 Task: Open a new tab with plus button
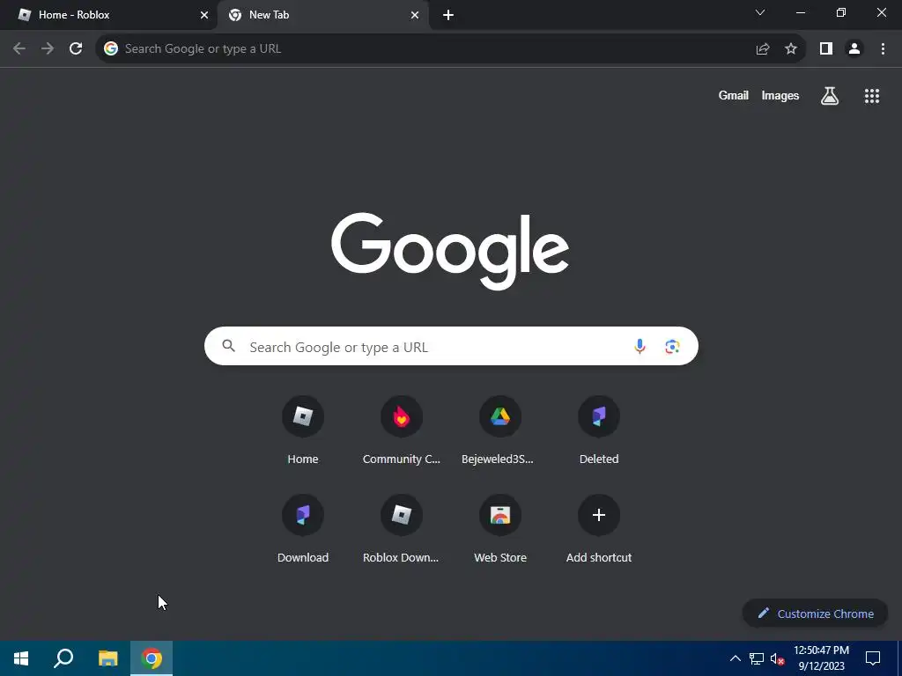(448, 15)
